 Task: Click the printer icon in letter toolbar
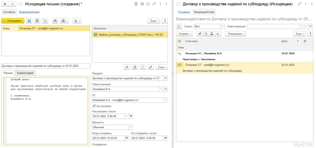[55, 21]
